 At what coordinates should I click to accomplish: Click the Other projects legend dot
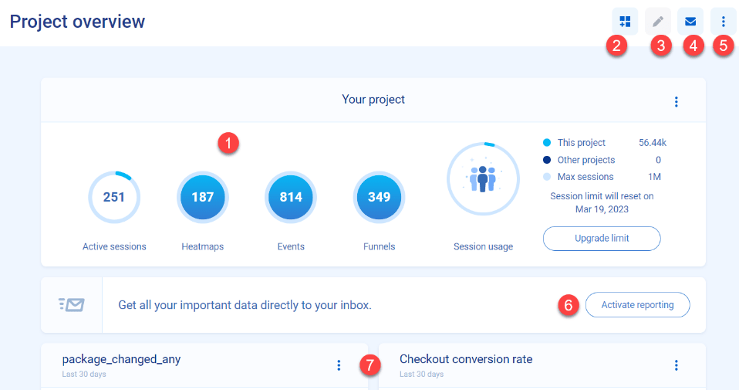547,160
